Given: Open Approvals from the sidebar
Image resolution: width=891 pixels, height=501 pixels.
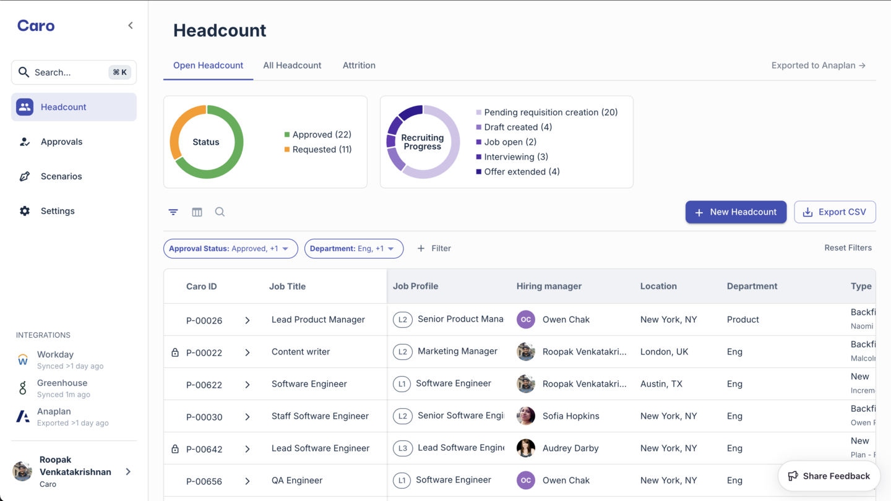Looking at the screenshot, I should (x=61, y=142).
